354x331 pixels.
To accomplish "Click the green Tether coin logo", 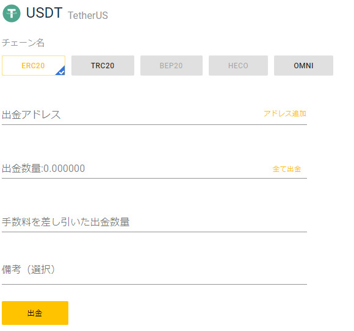I will [12, 13].
